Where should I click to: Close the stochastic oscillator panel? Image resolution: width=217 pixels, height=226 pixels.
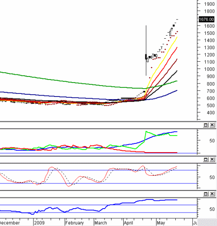point(212,160)
